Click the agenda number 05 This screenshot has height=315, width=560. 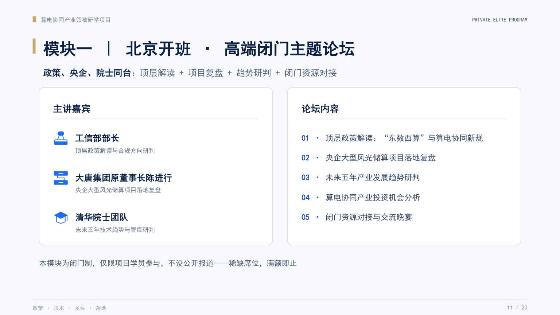305,217
